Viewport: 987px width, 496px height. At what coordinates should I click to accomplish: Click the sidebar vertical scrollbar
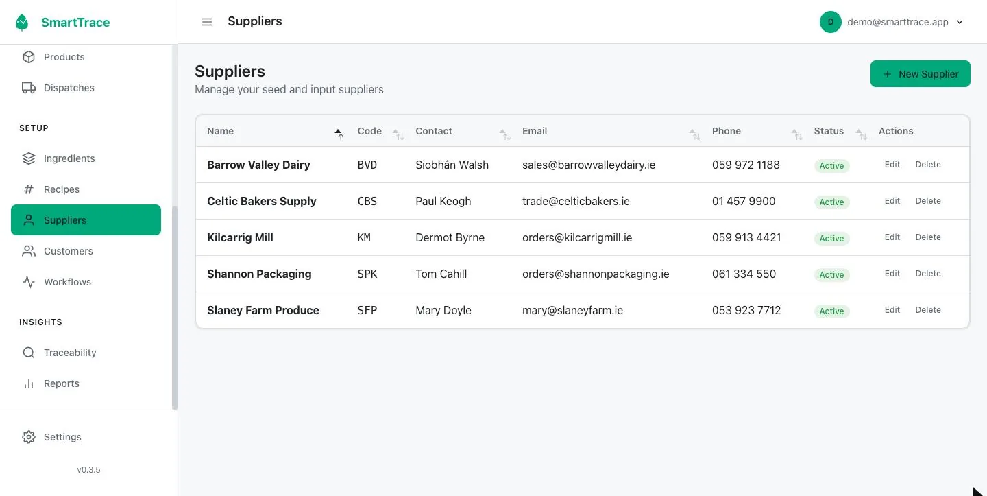point(175,307)
